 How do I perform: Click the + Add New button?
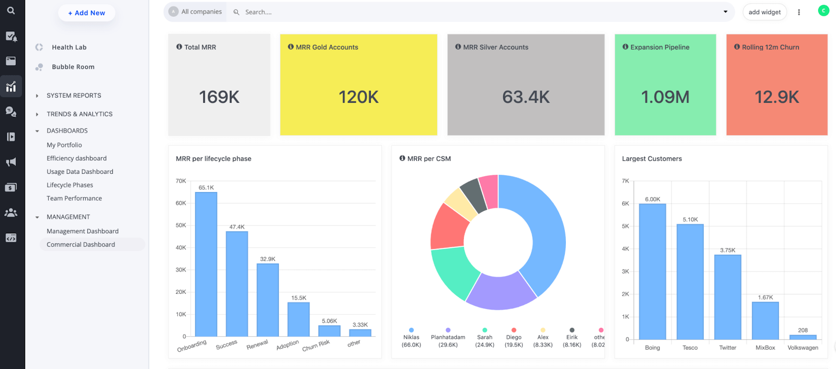87,13
